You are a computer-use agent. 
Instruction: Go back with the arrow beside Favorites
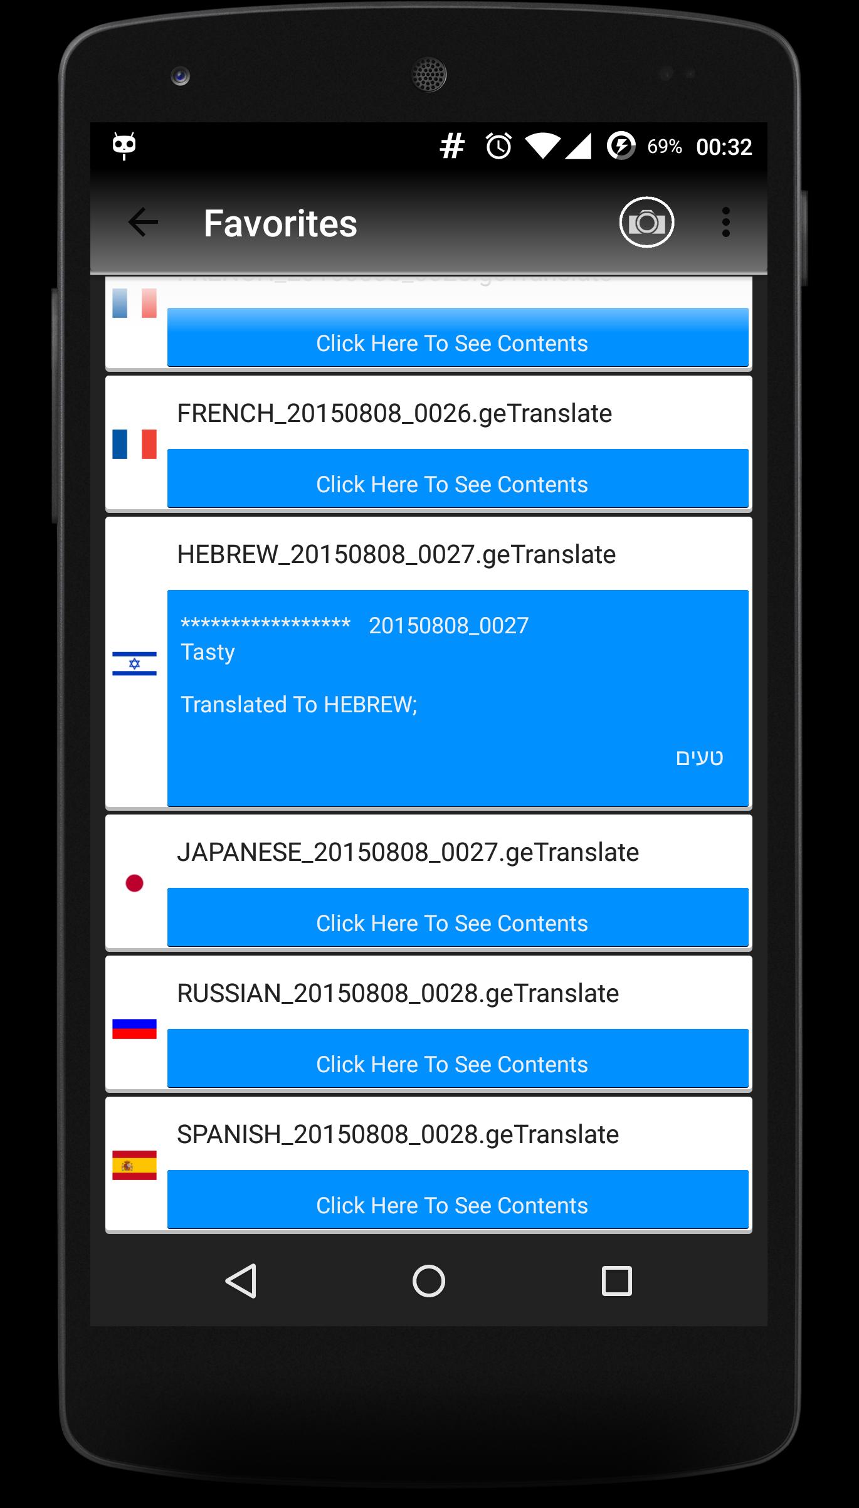pos(143,222)
